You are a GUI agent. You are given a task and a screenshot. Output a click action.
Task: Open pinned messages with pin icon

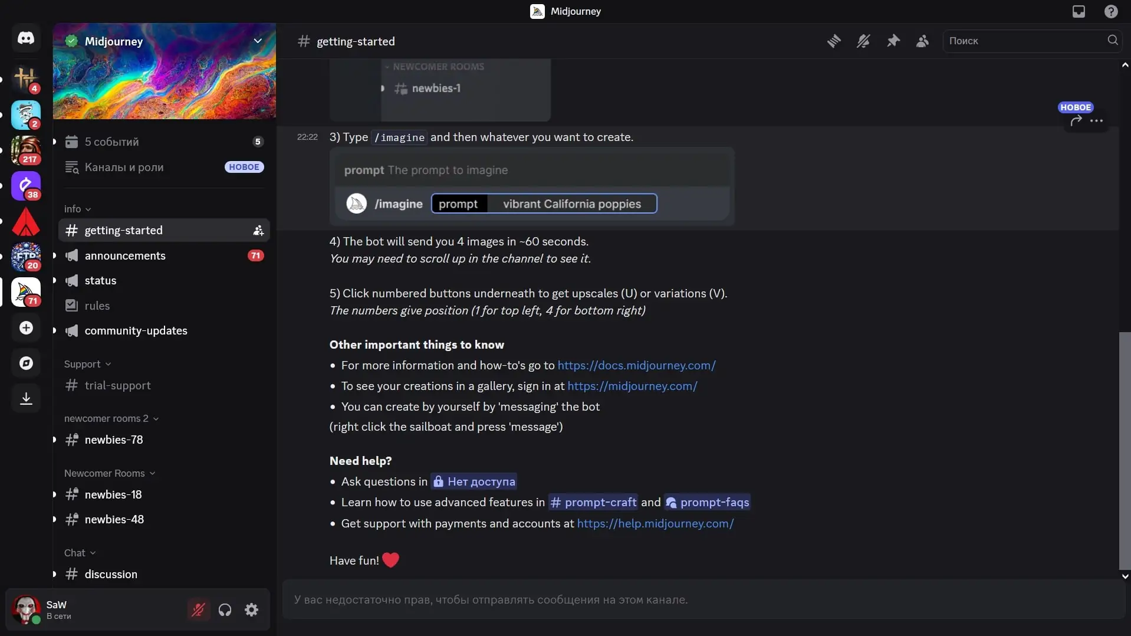(893, 41)
